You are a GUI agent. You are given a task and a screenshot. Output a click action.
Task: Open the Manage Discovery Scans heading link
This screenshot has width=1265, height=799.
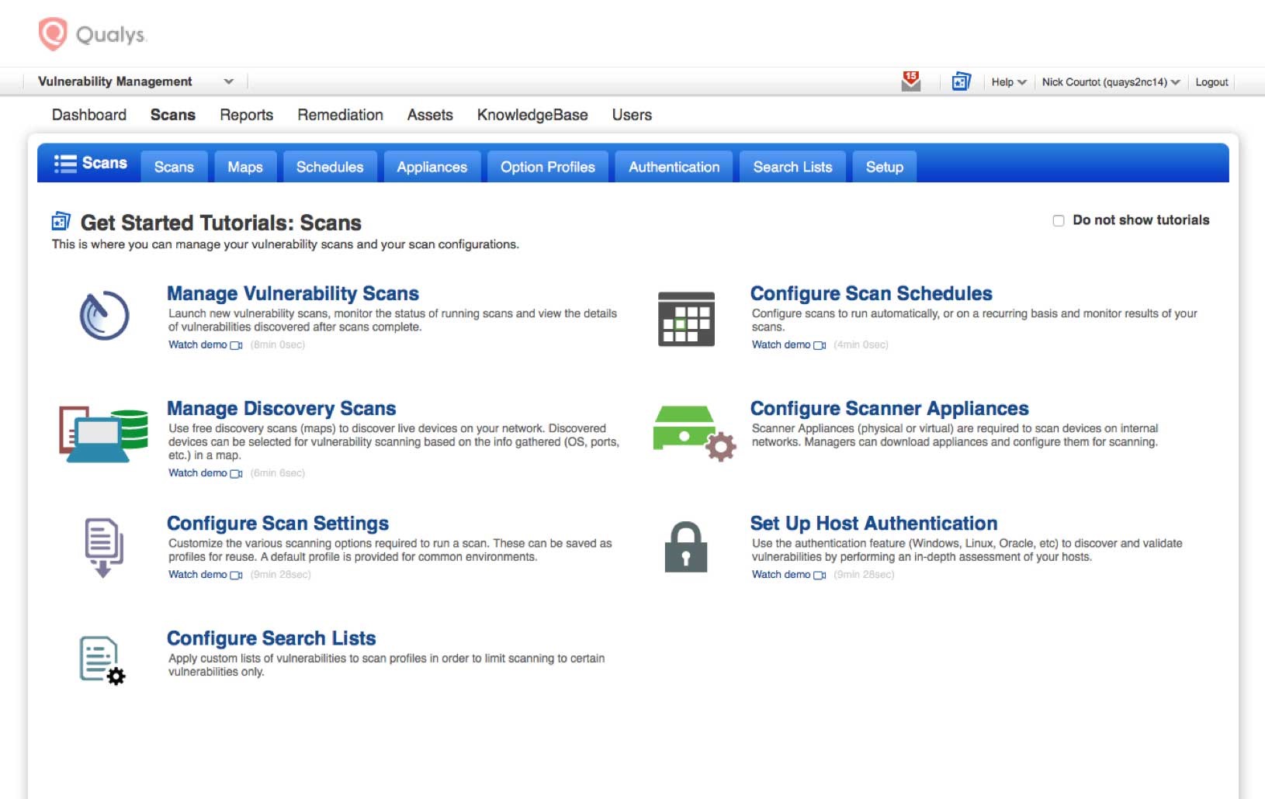pyautogui.click(x=282, y=408)
